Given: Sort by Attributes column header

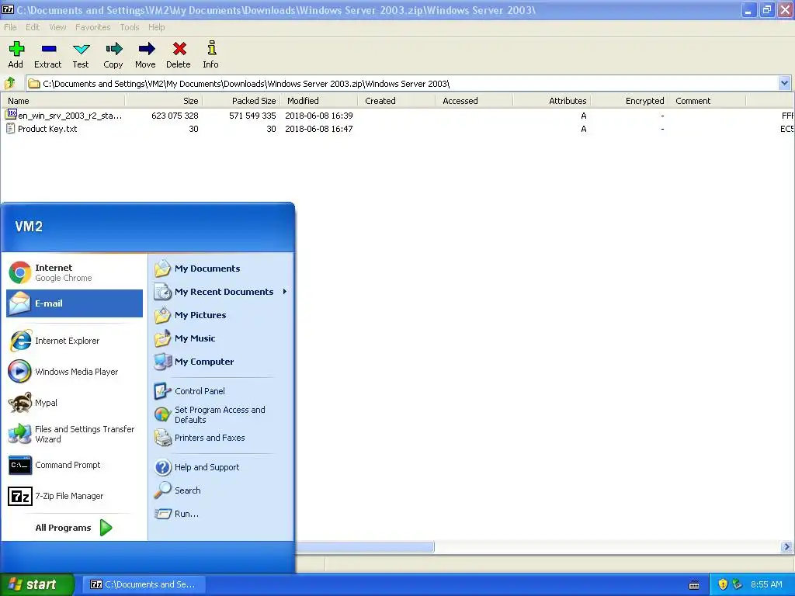Looking at the screenshot, I should click(552, 101).
